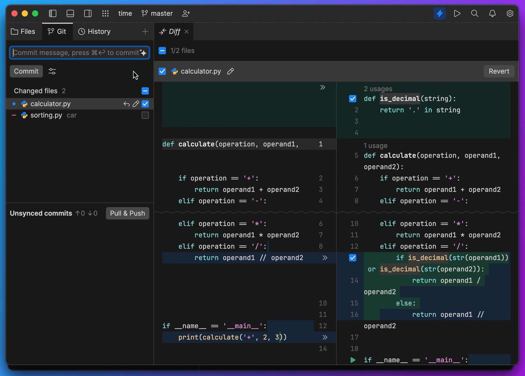Click the commit message input field
525x376 pixels.
81,52
